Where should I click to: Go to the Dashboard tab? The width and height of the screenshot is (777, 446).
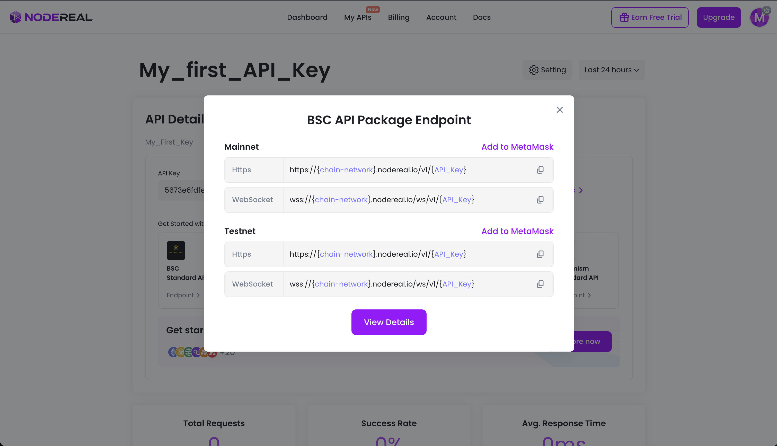pos(307,17)
